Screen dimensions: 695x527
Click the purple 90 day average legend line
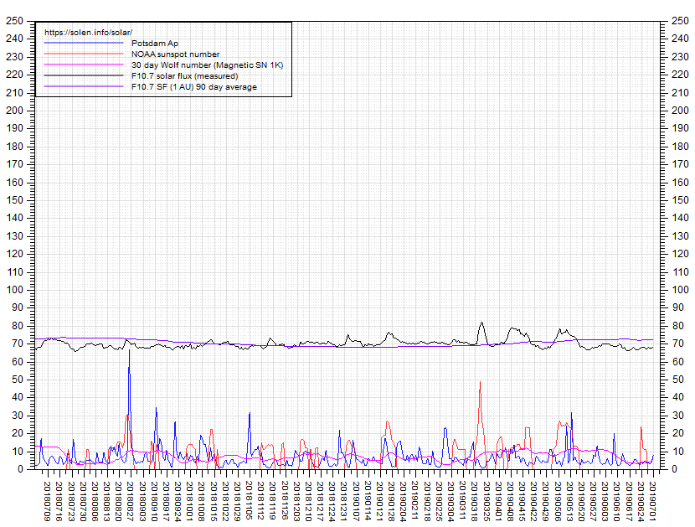pyautogui.click(x=84, y=86)
